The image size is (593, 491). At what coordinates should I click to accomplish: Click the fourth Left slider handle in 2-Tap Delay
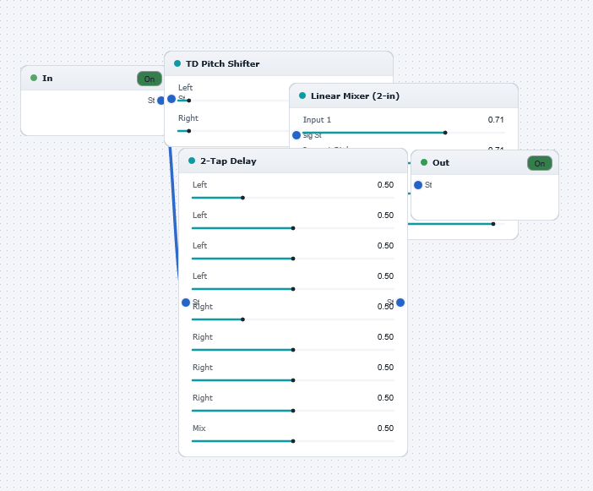pos(293,289)
